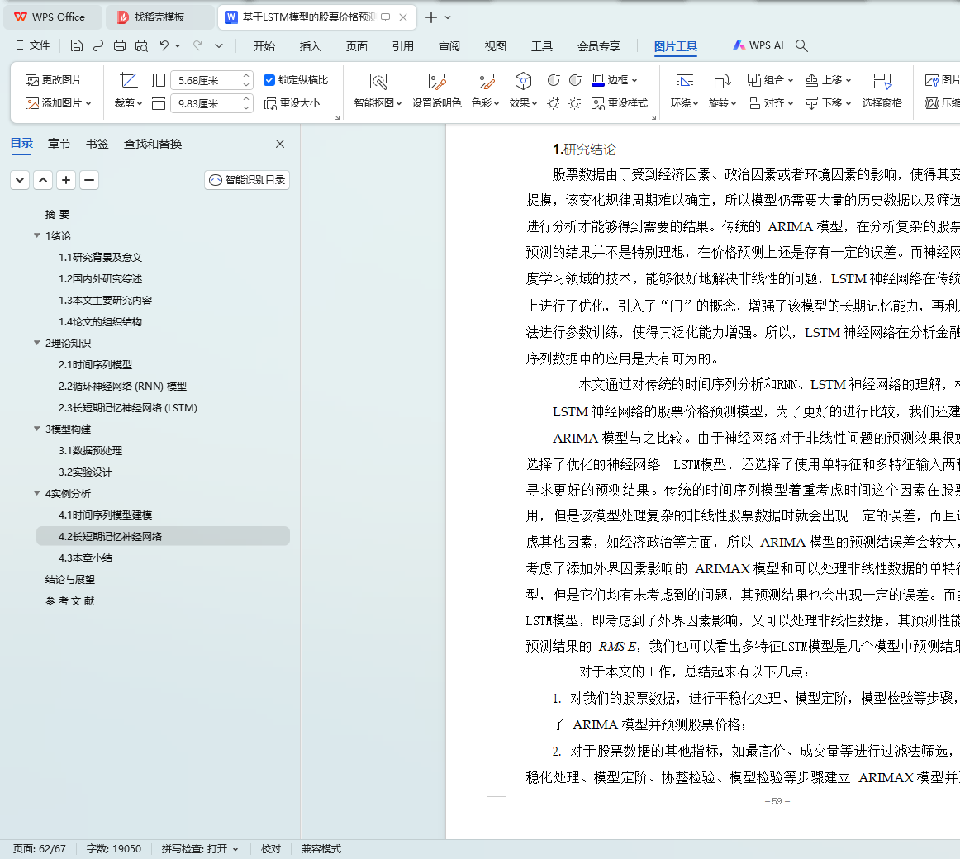Open picture Effects (效果) menu
960x859 pixels.
coord(523,90)
